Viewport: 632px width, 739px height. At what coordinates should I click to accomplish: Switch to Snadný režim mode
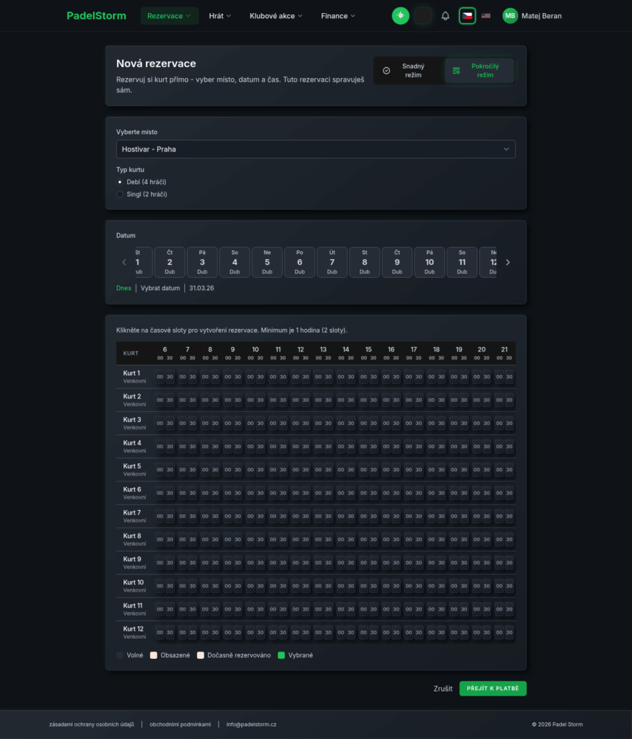tap(408, 71)
